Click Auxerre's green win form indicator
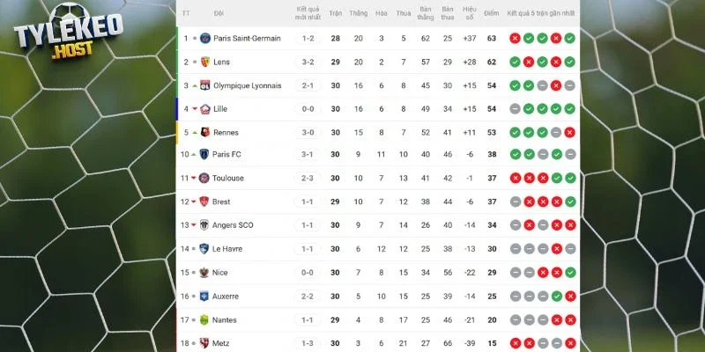 [x=555, y=297]
